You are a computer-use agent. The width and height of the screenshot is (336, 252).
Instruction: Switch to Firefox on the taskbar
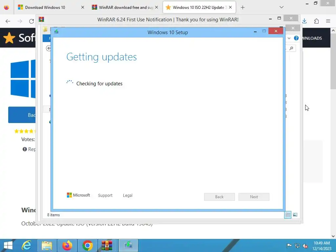(67, 245)
